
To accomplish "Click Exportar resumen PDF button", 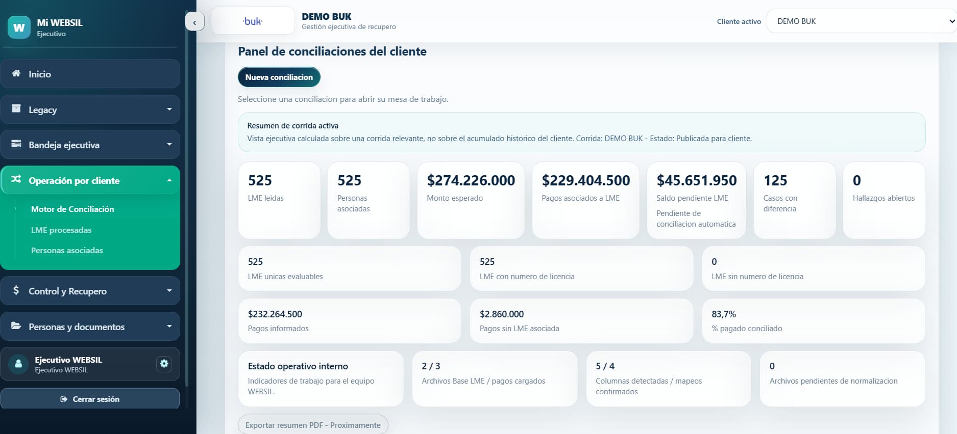I will (x=313, y=425).
